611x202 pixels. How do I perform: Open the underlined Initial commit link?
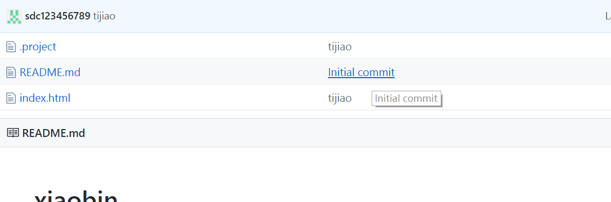pos(361,72)
